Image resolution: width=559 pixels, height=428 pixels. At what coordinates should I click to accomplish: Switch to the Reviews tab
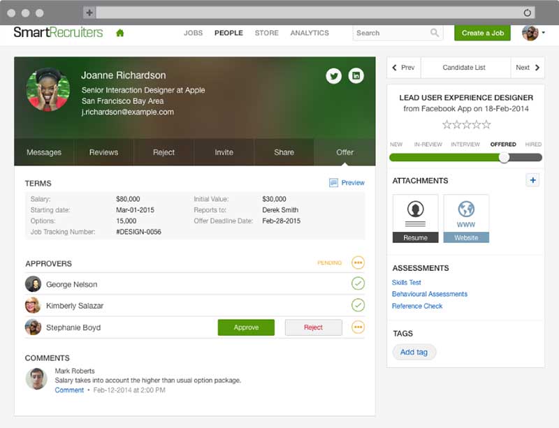point(103,152)
